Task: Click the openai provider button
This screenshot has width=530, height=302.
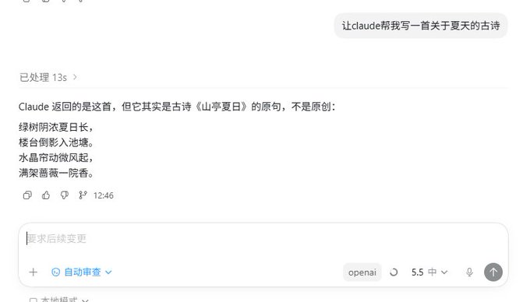Action: pos(362,272)
